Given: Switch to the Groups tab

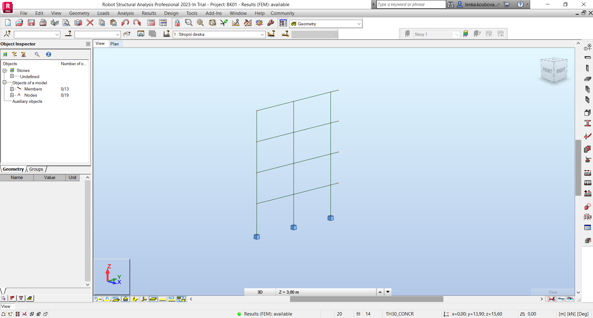Looking at the screenshot, I should coord(36,169).
